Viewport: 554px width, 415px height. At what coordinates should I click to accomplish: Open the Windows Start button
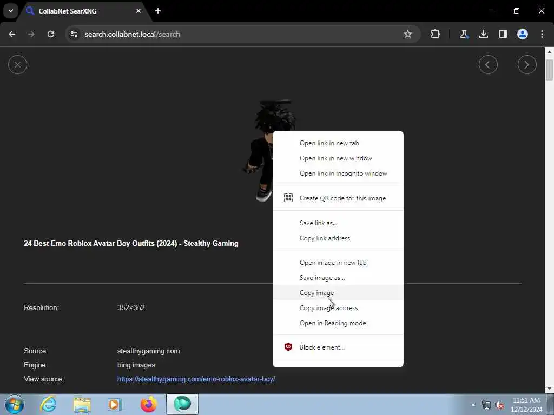click(x=15, y=404)
